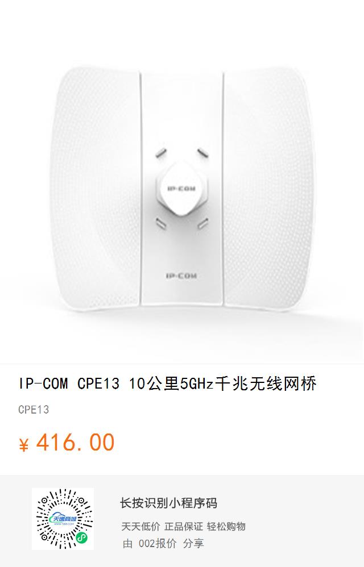The height and width of the screenshot is (567, 364).
Task: Click the top-right mounting slot on the antenna
Action: coord(202,153)
